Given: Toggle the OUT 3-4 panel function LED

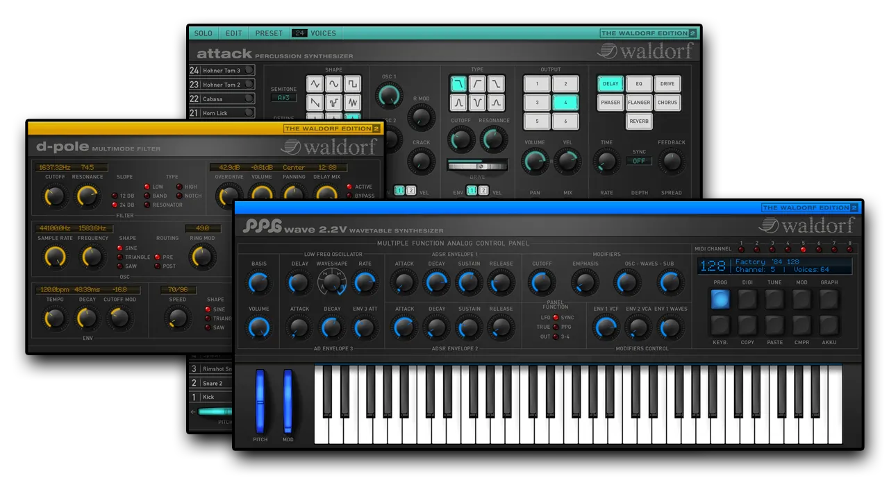Looking at the screenshot, I should tap(556, 336).
